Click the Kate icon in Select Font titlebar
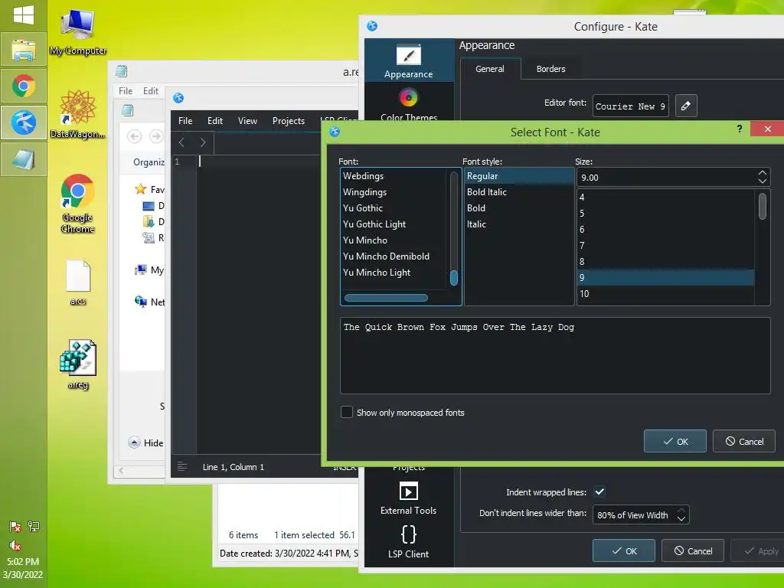The image size is (784, 588). pos(335,132)
